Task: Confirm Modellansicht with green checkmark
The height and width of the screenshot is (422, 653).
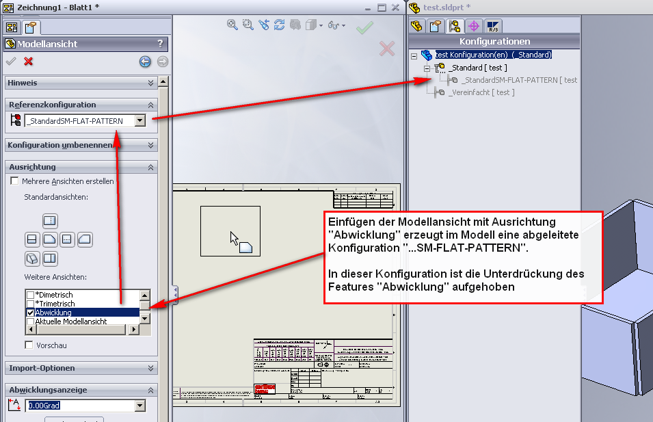Action: coord(11,62)
